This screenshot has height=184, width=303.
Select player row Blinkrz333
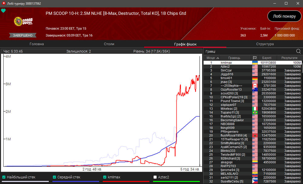point(253,151)
